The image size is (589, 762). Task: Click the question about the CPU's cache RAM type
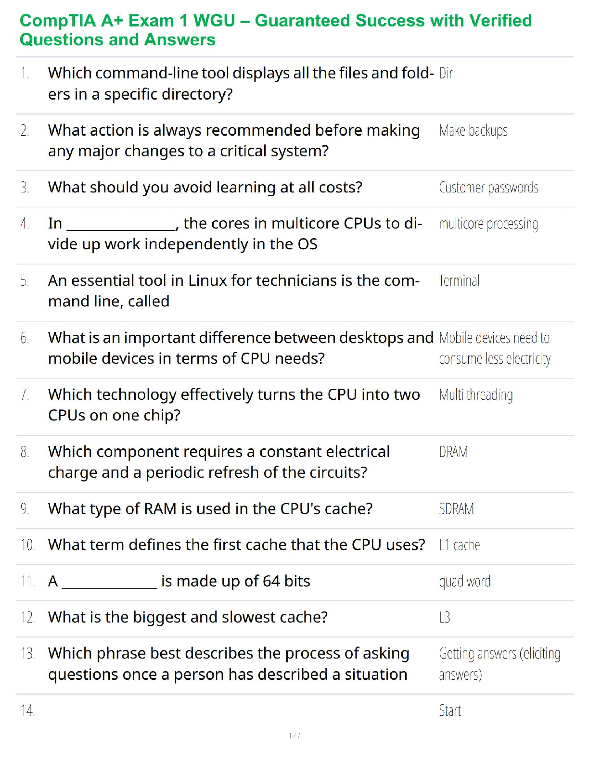coord(210,509)
